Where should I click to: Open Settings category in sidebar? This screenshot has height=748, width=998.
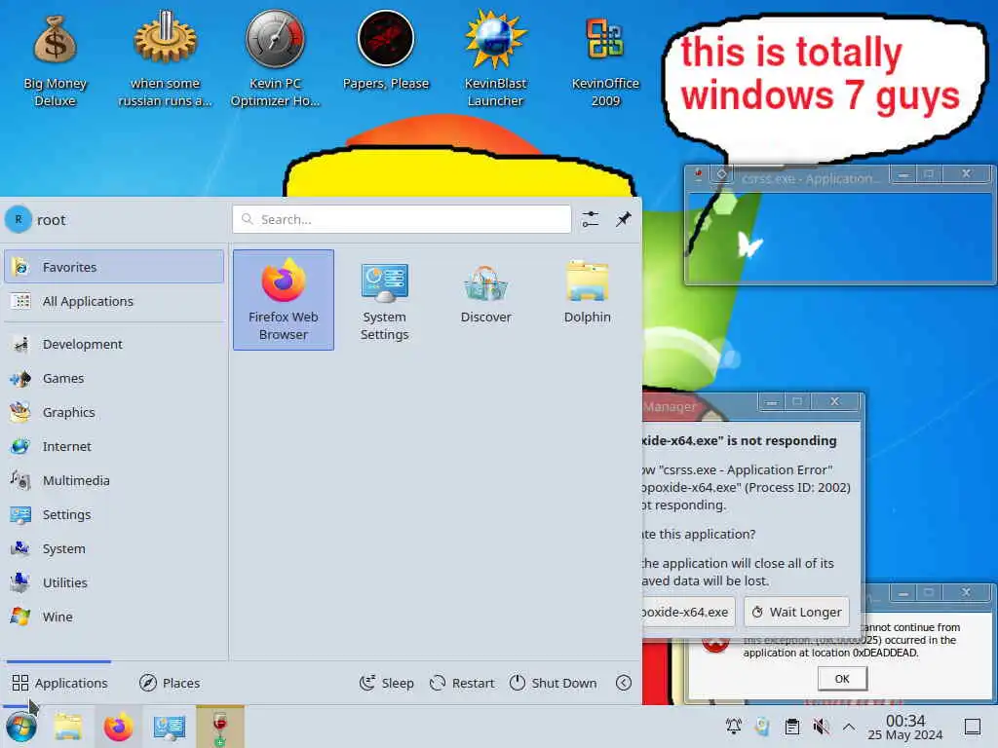click(114, 514)
